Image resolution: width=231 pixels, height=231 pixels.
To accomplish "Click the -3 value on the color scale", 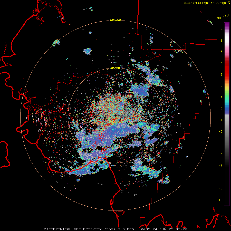I will pos(220,143).
